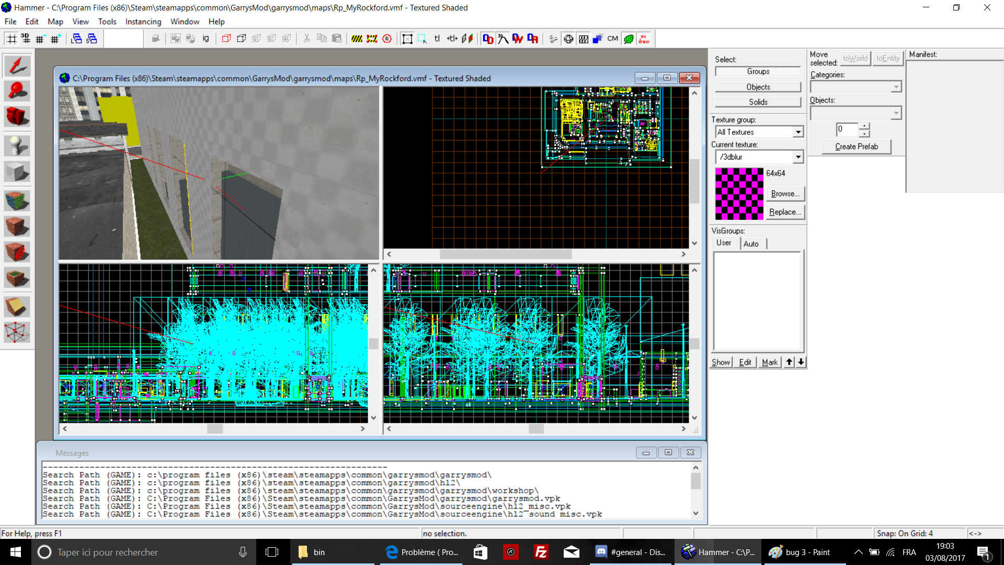Click the red Carve with selection icon
The height and width of the screenshot is (565, 1004).
226,39
